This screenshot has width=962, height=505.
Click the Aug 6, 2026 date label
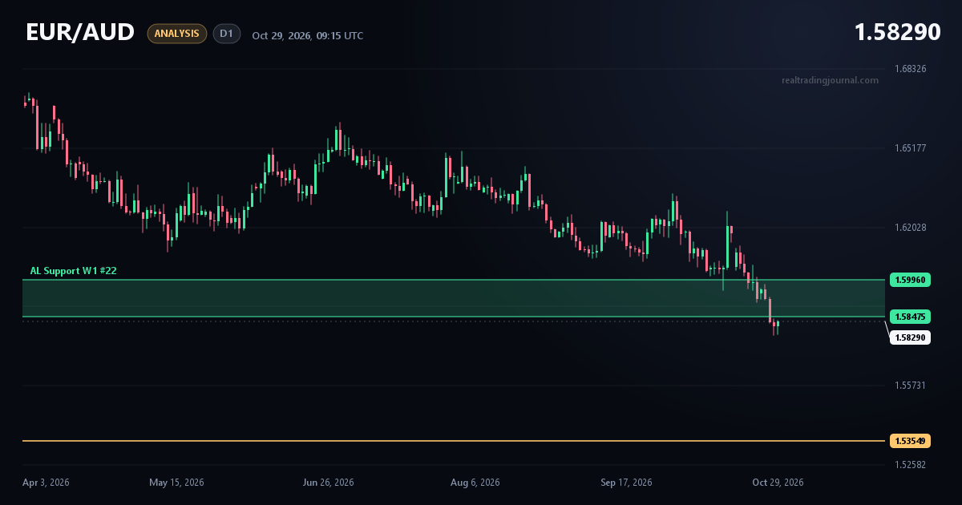coord(475,483)
